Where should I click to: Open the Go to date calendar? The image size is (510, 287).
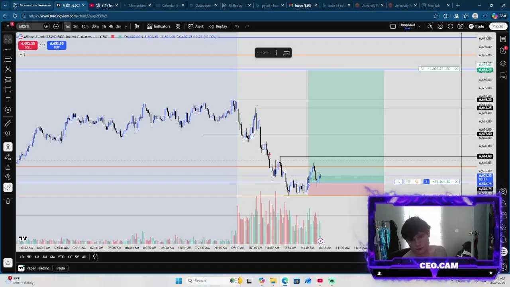pos(96,257)
